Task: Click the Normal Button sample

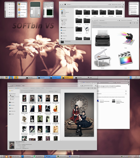Action: point(134,12)
